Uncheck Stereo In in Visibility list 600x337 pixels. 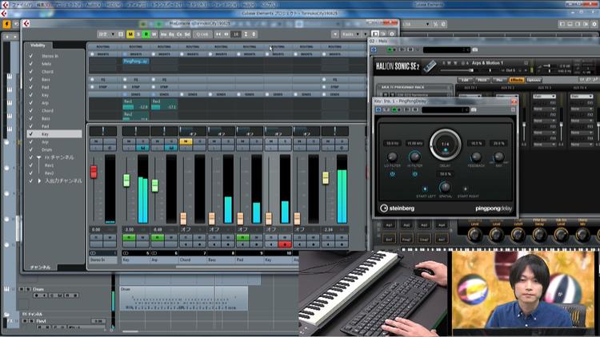pos(31,56)
